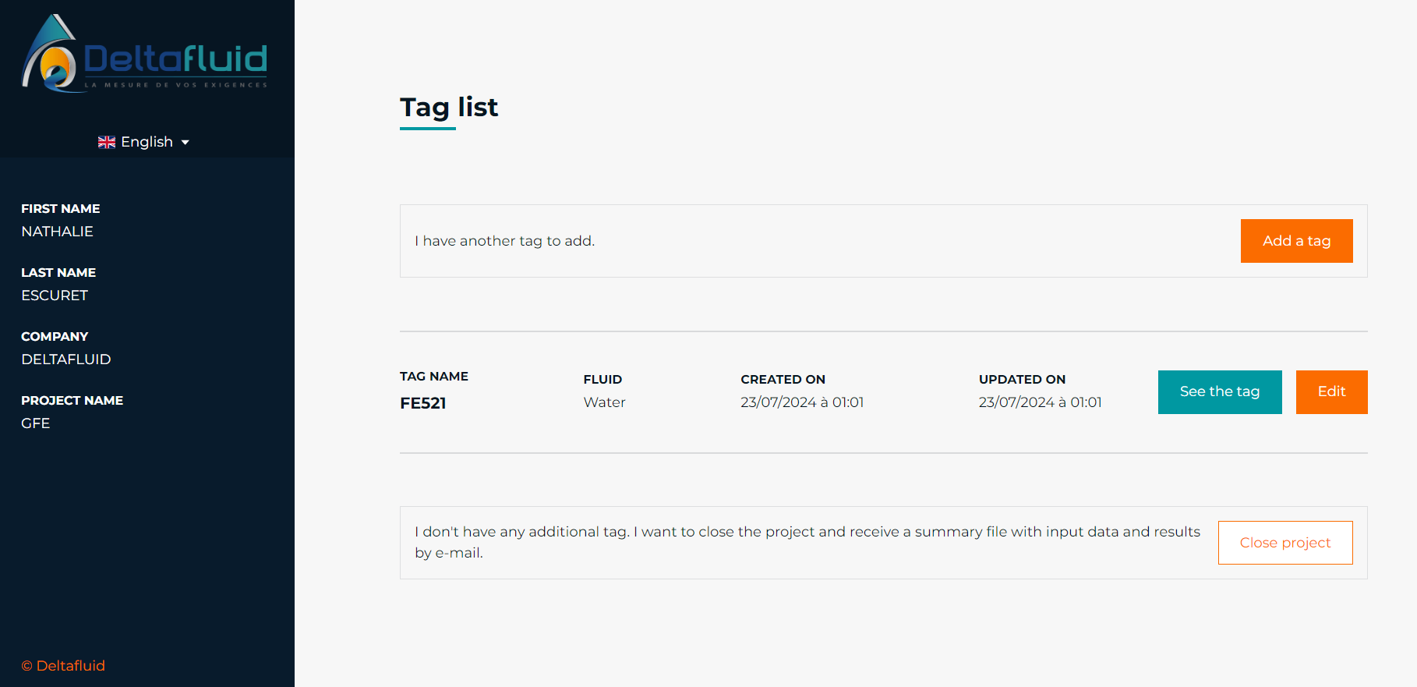This screenshot has width=1417, height=687.
Task: Edit the FE521 tag
Action: (x=1331, y=392)
